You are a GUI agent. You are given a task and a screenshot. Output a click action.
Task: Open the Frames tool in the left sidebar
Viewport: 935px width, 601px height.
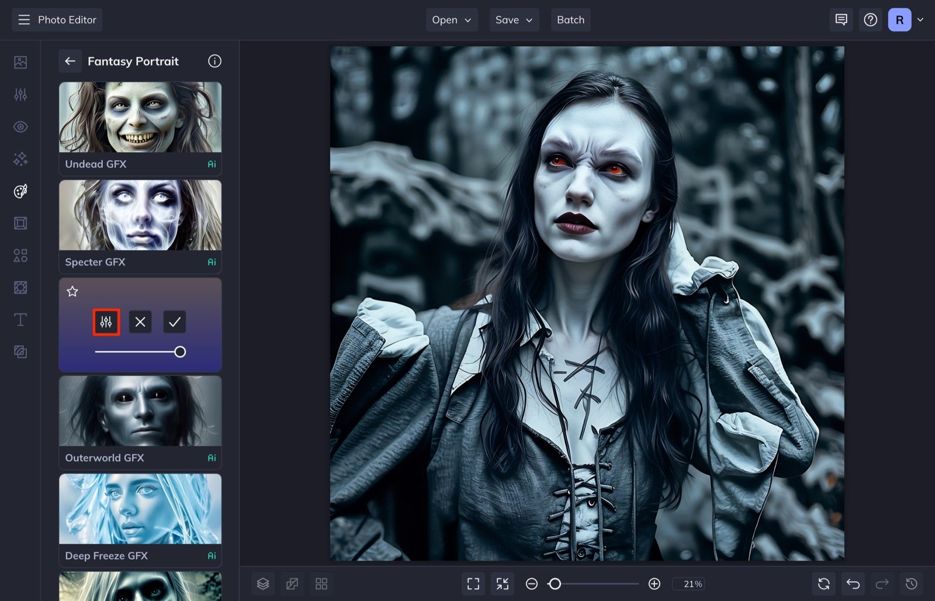(20, 223)
